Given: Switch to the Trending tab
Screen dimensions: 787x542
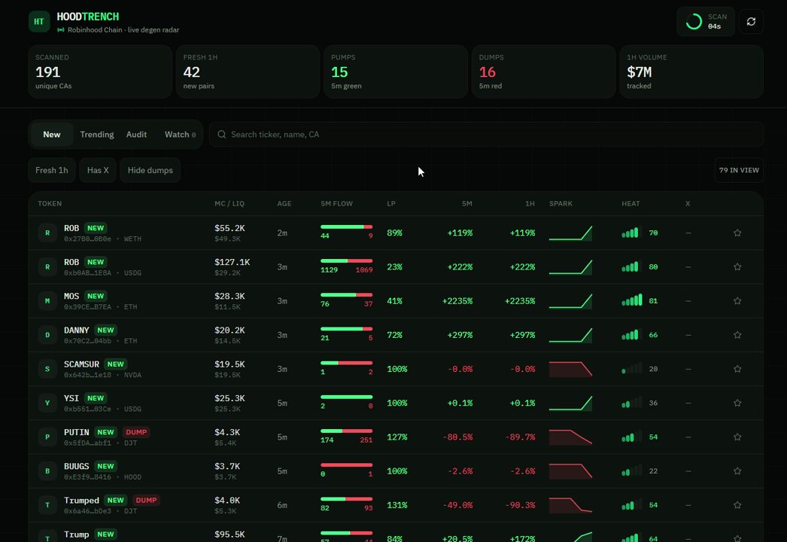Looking at the screenshot, I should tap(97, 135).
